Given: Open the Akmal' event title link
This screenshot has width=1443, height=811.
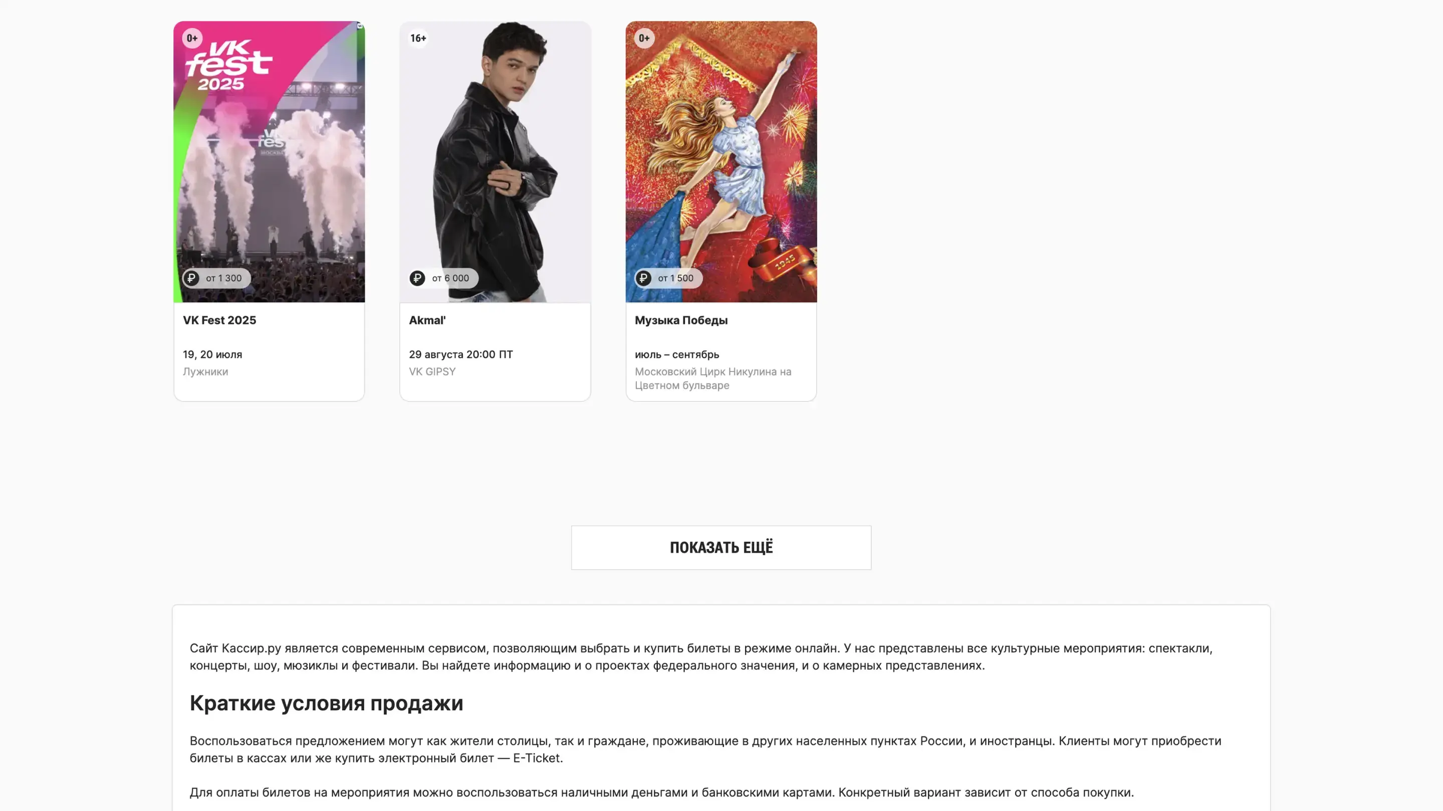Looking at the screenshot, I should (x=427, y=320).
